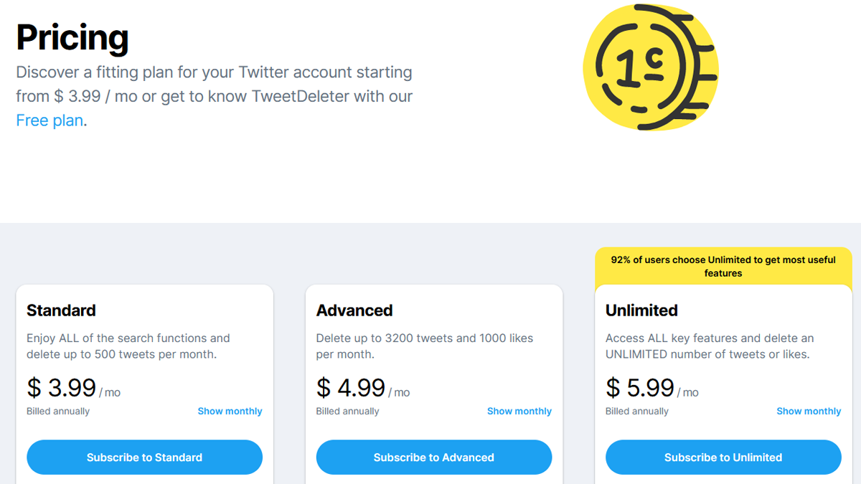
Task: Open the Free plan link
Action: point(47,120)
